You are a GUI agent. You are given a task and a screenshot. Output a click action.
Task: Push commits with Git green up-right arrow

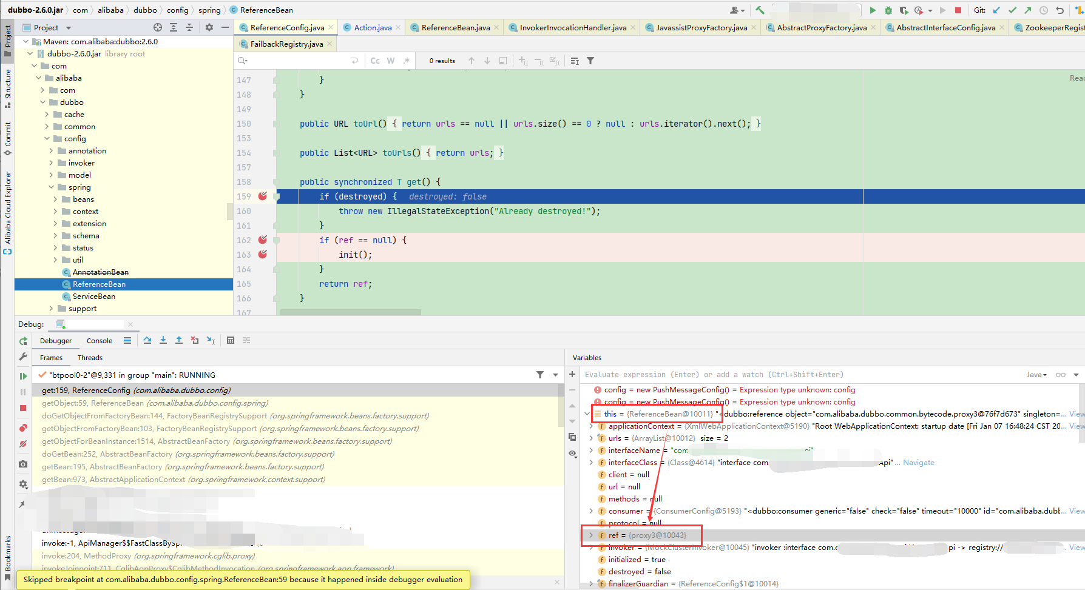1027,10
